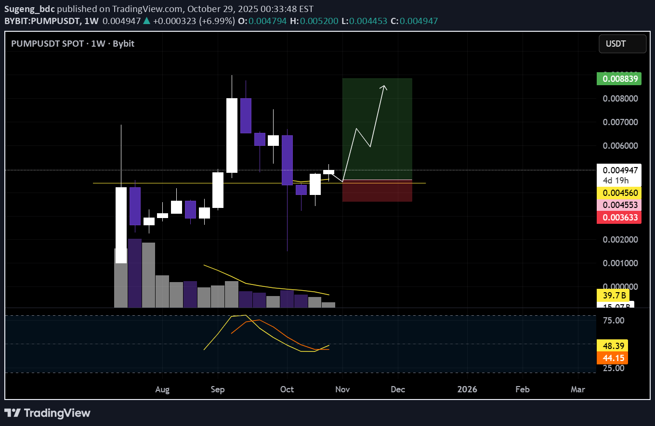This screenshot has width=655, height=426.
Task: Click the Sep label on time axis
Action: (218, 389)
